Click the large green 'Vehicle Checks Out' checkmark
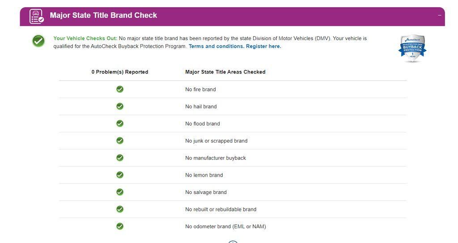Screen dimensions: 458x243 click(x=38, y=41)
